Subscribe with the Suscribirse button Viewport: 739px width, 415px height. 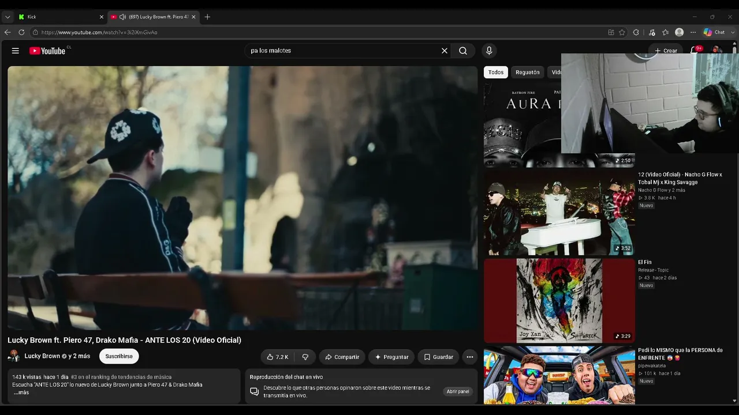pos(119,356)
